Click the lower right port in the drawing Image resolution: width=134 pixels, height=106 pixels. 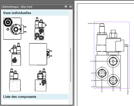pos(113,80)
